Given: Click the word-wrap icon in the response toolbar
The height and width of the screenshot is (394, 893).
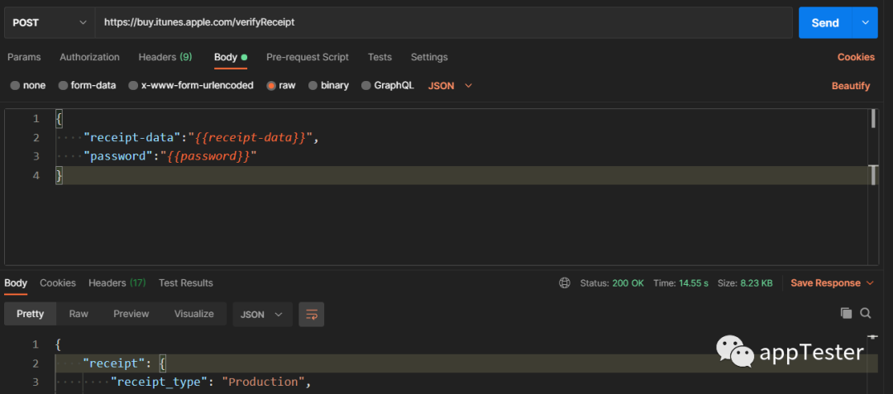Looking at the screenshot, I should tap(312, 315).
